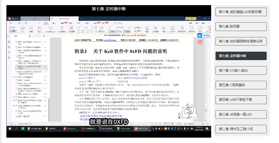Select the AI8051U.pdf document tab
The height and width of the screenshot is (143, 279).
click(64, 18)
